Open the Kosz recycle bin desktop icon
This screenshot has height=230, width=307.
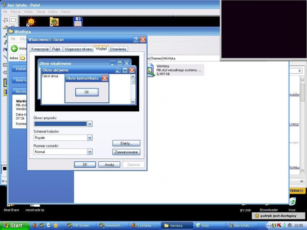[292, 201]
